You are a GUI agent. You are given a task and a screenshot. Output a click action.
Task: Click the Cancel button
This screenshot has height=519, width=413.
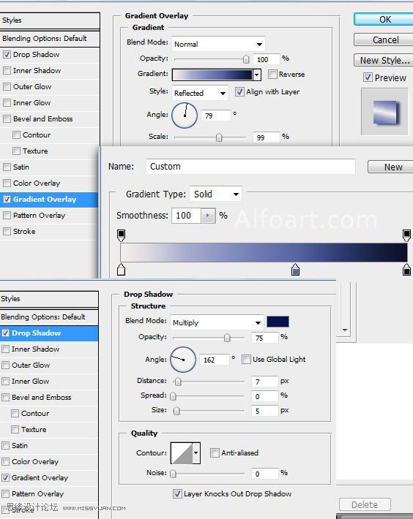coord(384,39)
